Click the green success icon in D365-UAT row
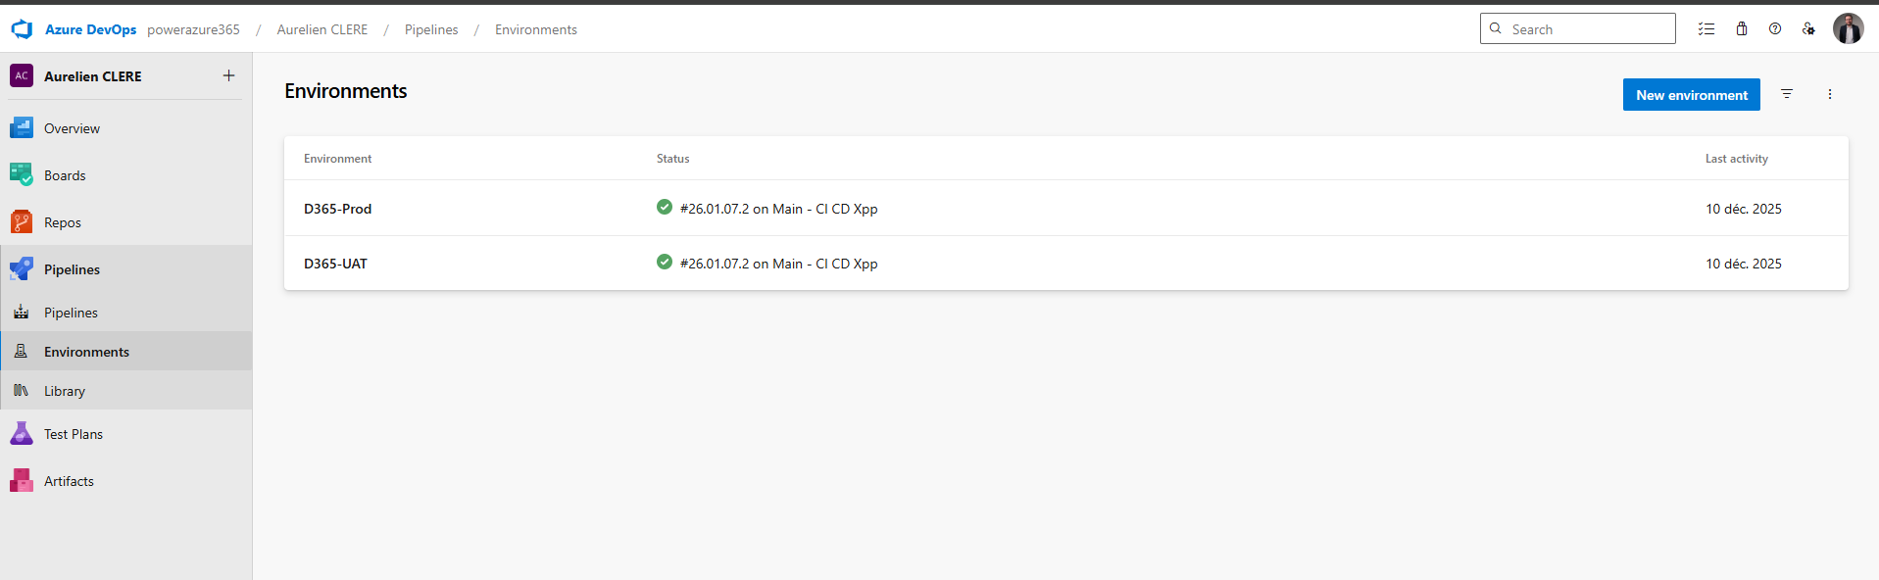The width and height of the screenshot is (1879, 580). (x=665, y=262)
